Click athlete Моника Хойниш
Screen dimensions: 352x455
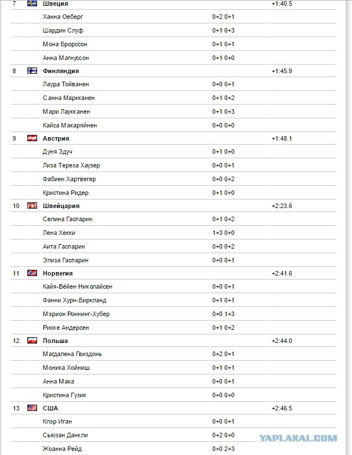point(66,368)
